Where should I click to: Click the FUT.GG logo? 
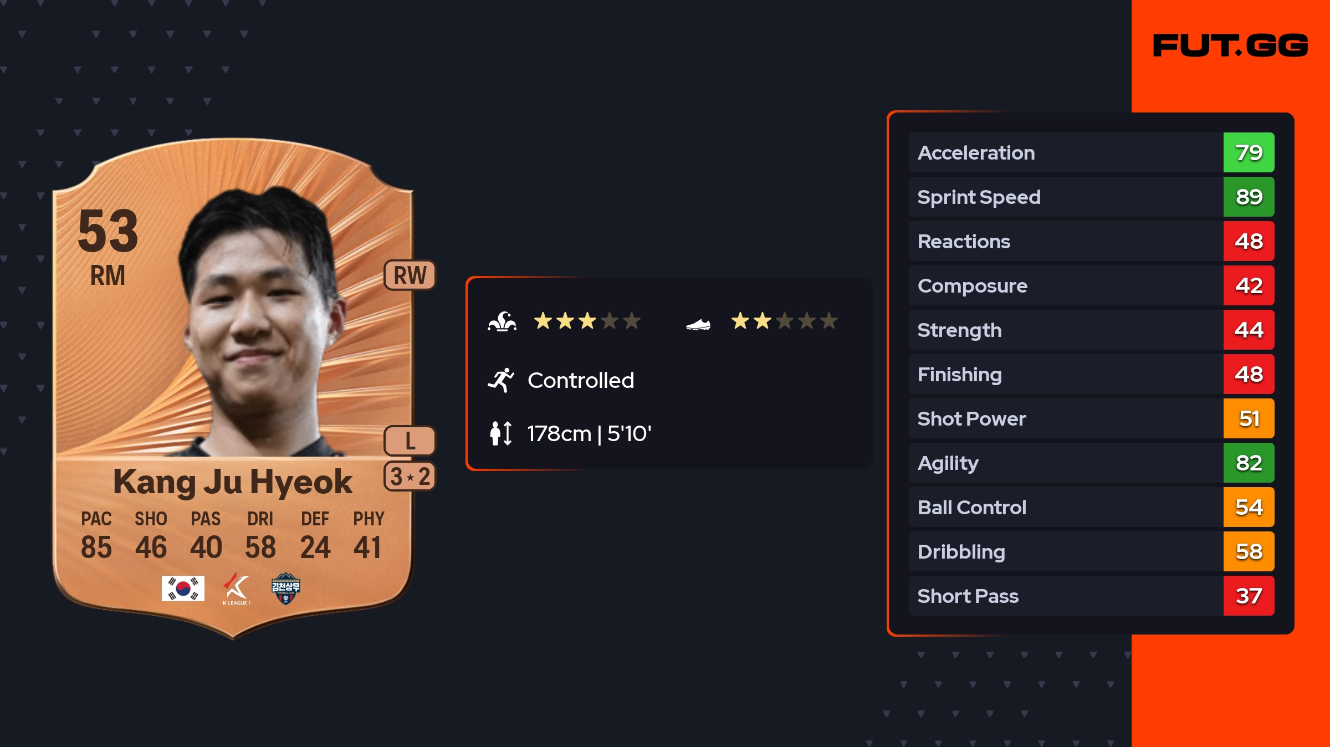click(x=1230, y=45)
